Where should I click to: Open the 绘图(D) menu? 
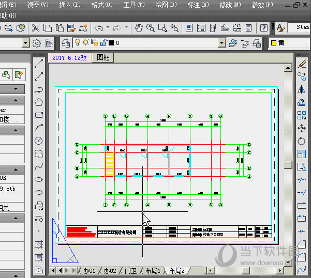166,5
